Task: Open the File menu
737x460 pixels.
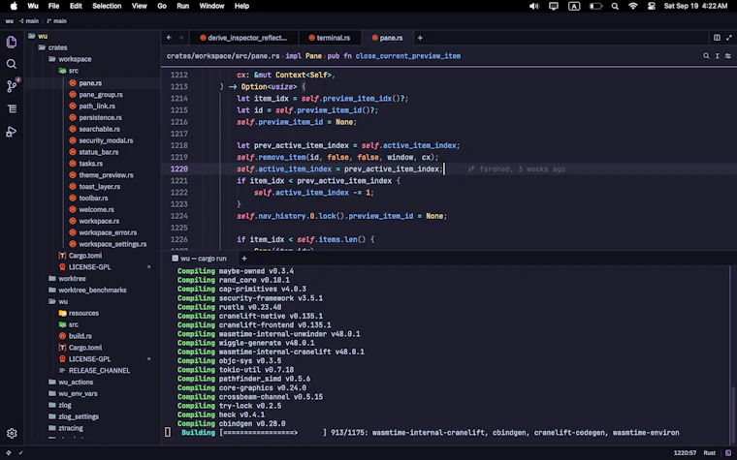Action: (53, 6)
